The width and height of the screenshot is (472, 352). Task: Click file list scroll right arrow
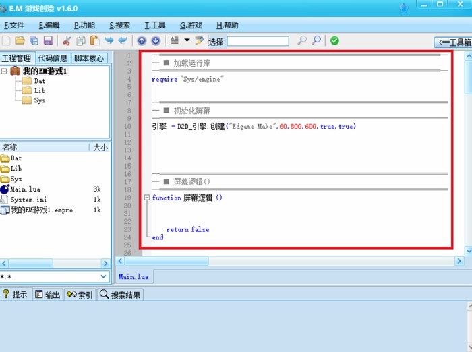click(x=105, y=264)
